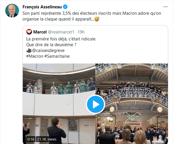Click François Asselineau's profile picture
174x144 pixels.
pos(12,11)
